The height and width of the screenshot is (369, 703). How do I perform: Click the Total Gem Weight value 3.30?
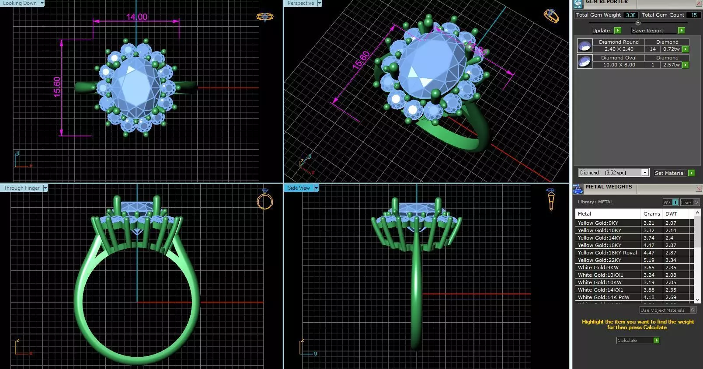pos(631,15)
